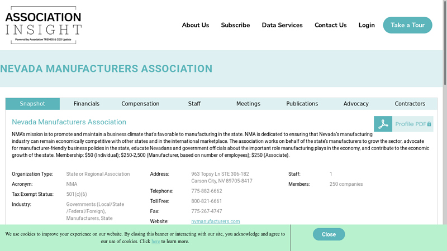The height and width of the screenshot is (251, 447).
Task: Open Data Services in navigation
Action: (x=282, y=25)
